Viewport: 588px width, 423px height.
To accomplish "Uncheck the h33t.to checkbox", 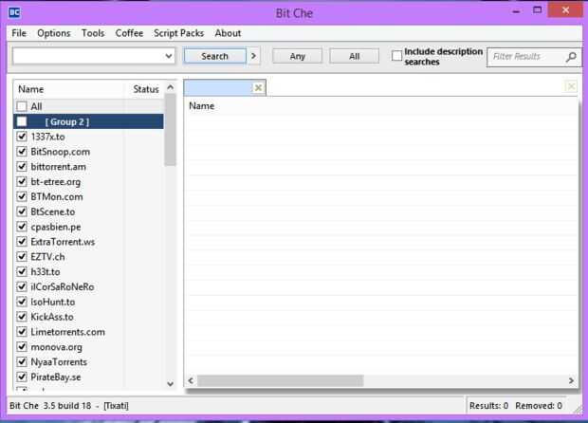I will point(22,271).
